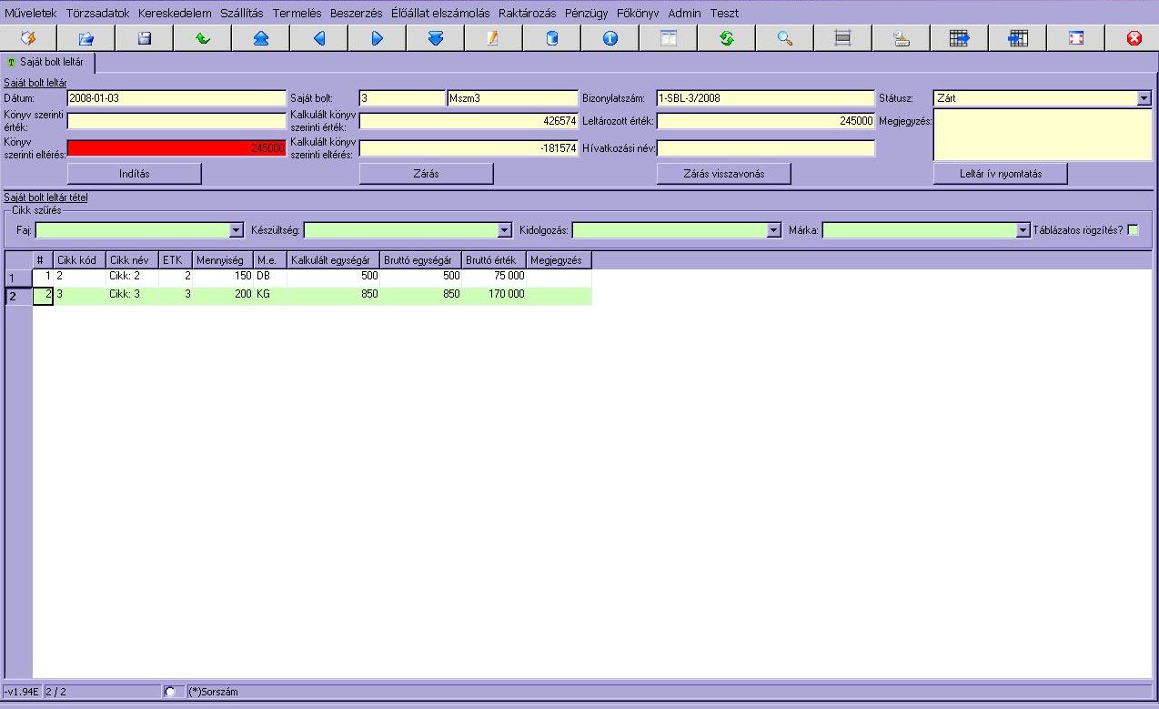This screenshot has width=1159, height=709.
Task: Click the edit notepad pencil icon
Action: point(493,38)
